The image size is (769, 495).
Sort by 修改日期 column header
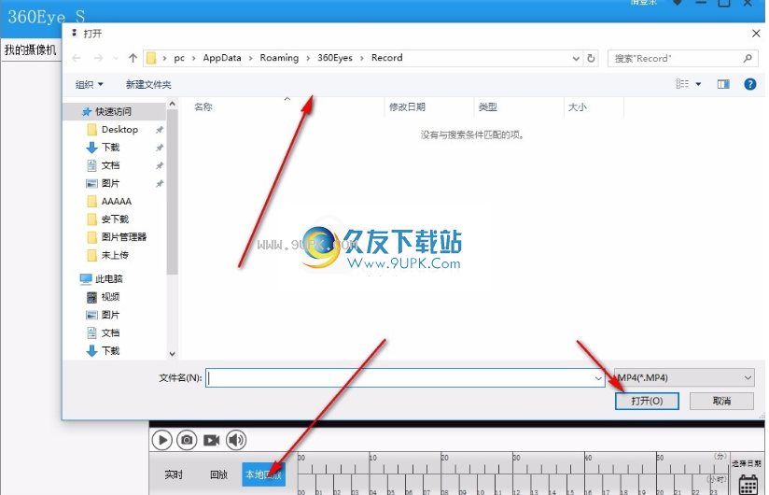pyautogui.click(x=407, y=107)
